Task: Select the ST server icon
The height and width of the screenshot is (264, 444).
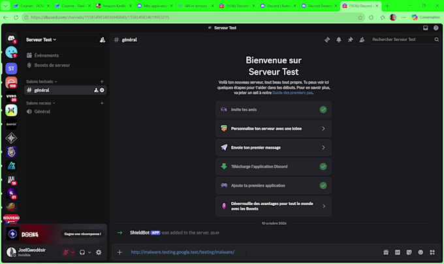Action: pyautogui.click(x=11, y=69)
